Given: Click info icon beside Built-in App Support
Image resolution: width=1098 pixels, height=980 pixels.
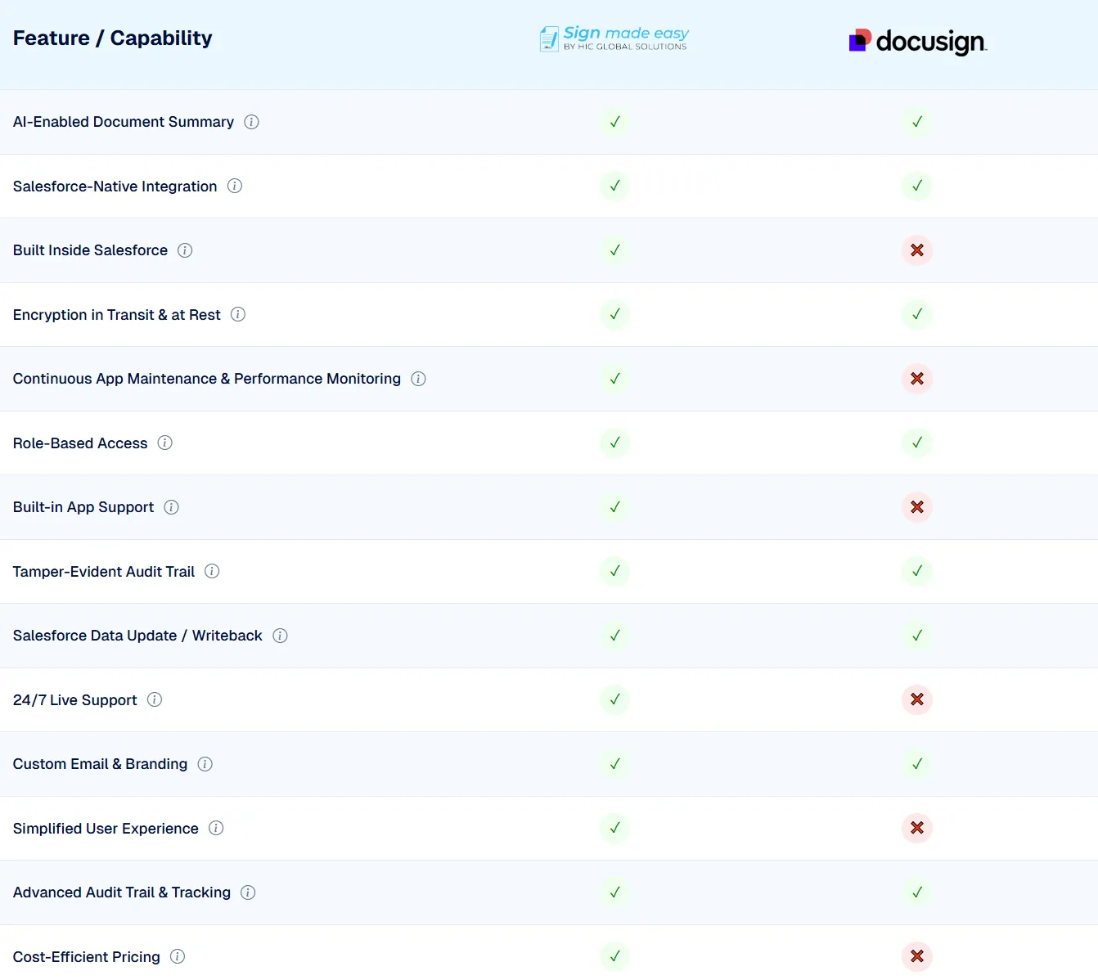Looking at the screenshot, I should (171, 507).
